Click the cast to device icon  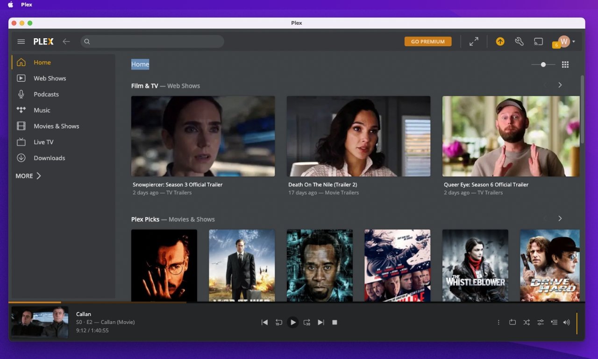[x=538, y=42]
